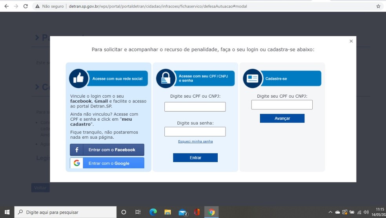Open Wi-Fi network tray icon
This screenshot has height=218, width=386.
pyautogui.click(x=359, y=212)
